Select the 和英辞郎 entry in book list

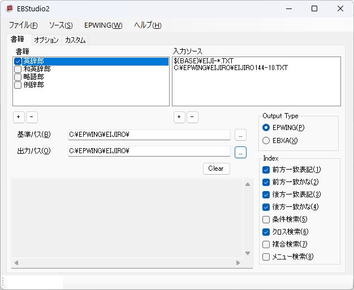37,69
